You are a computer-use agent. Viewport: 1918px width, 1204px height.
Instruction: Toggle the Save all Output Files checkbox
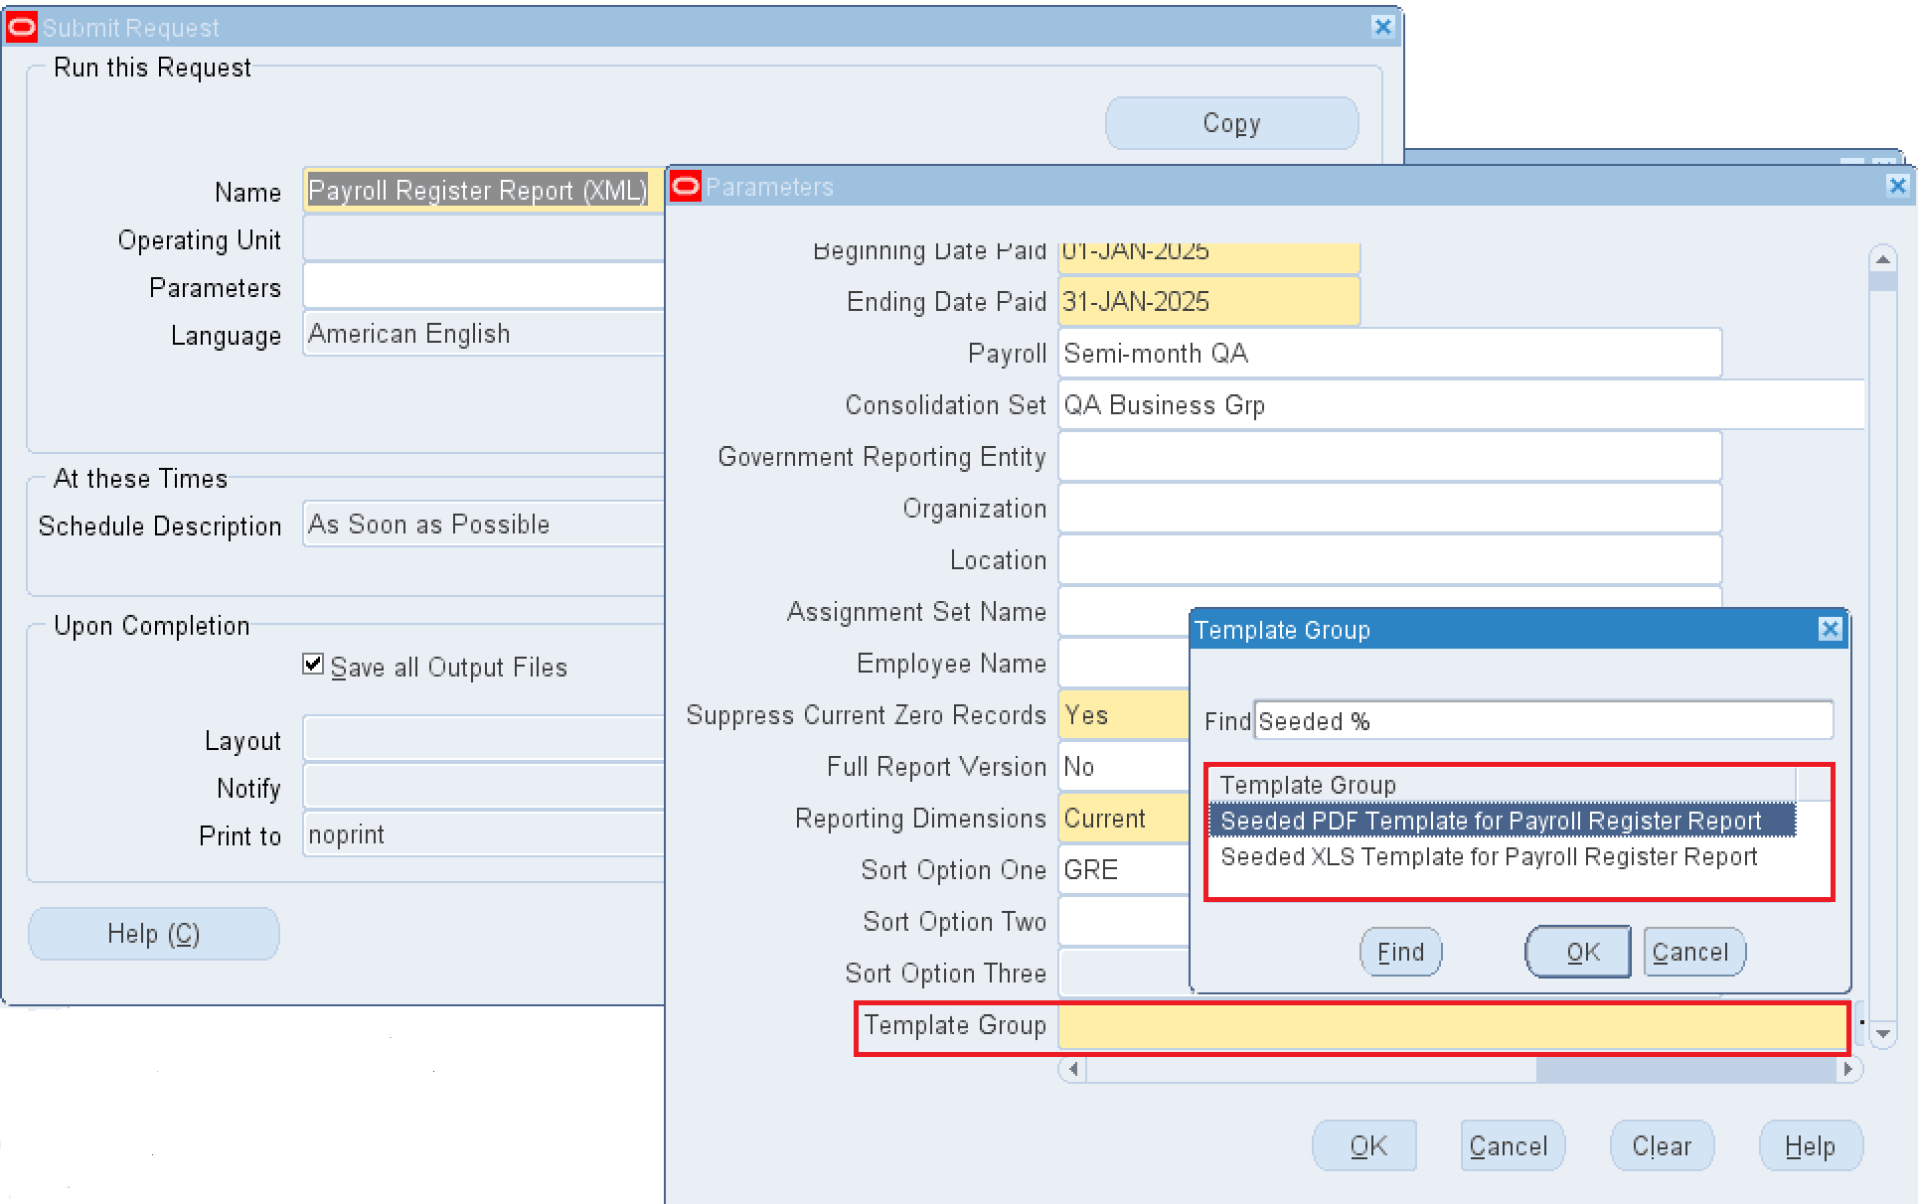(x=312, y=665)
